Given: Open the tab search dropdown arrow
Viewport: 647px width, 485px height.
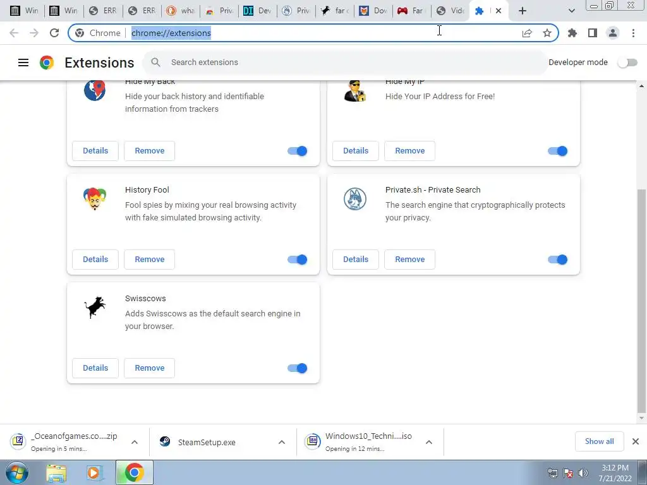Looking at the screenshot, I should (x=571, y=11).
